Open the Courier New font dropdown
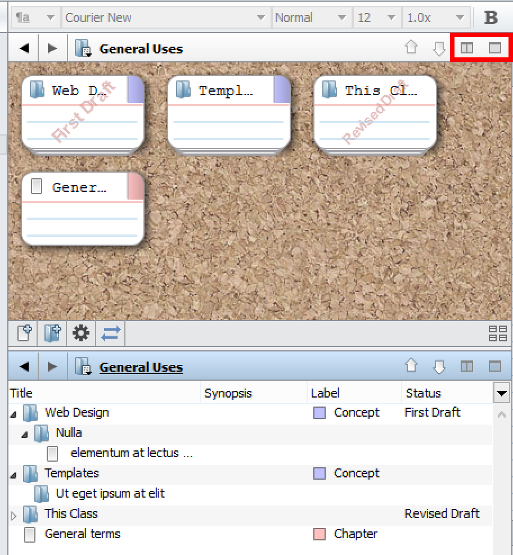The image size is (513, 555). pyautogui.click(x=165, y=18)
